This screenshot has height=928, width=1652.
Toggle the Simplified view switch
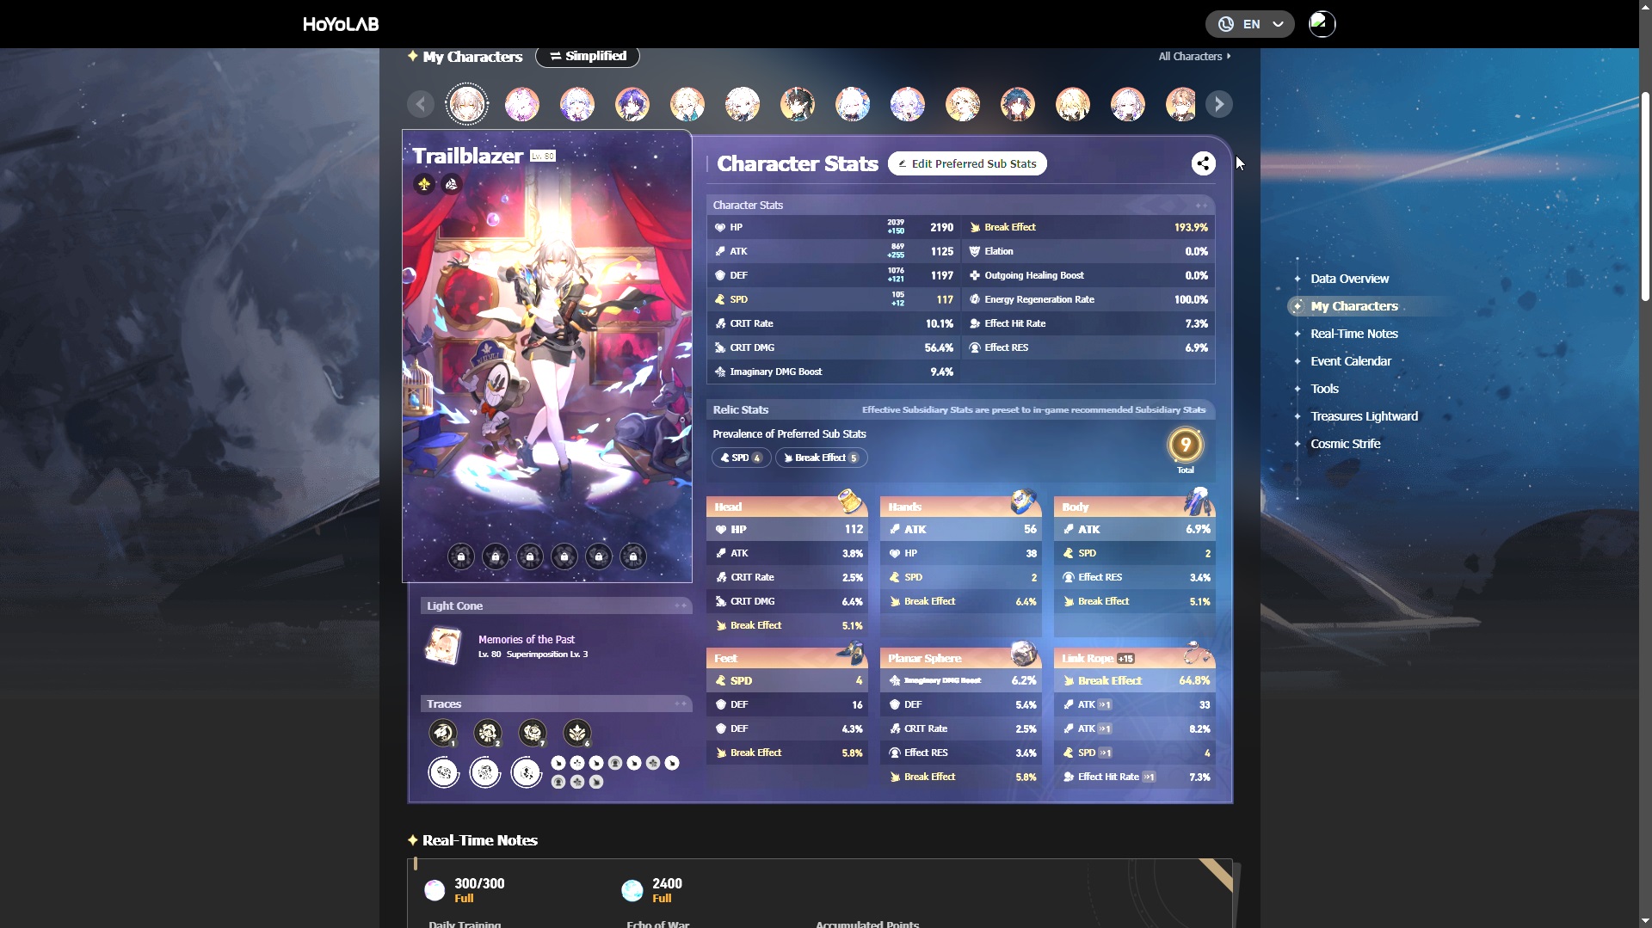point(588,56)
